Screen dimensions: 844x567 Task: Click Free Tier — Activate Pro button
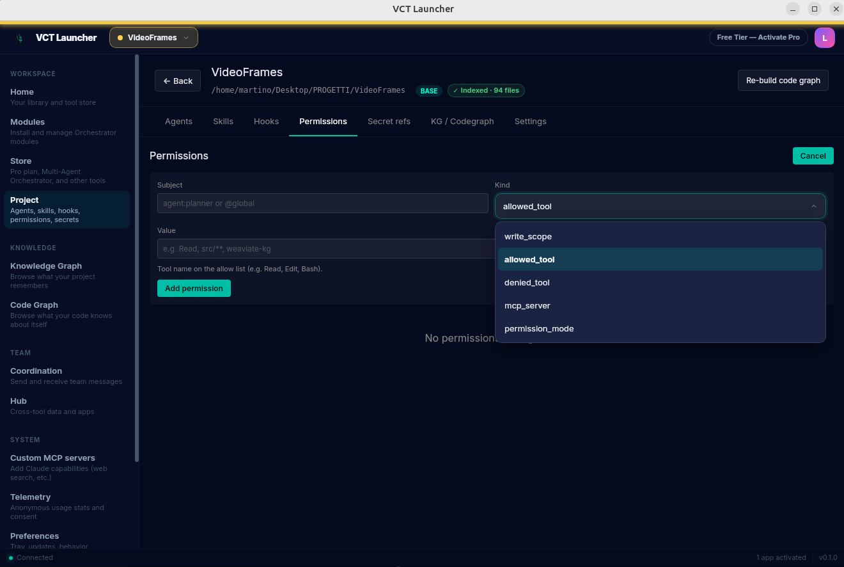(x=758, y=38)
